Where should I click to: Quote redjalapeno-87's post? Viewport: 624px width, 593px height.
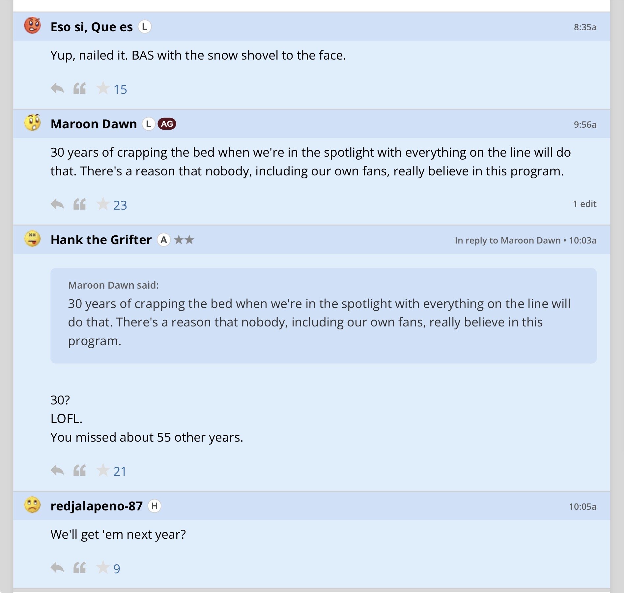click(x=79, y=568)
